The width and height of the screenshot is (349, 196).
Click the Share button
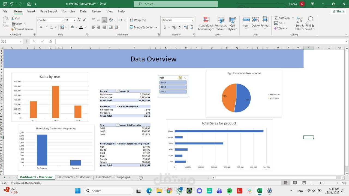pyautogui.click(x=339, y=11)
